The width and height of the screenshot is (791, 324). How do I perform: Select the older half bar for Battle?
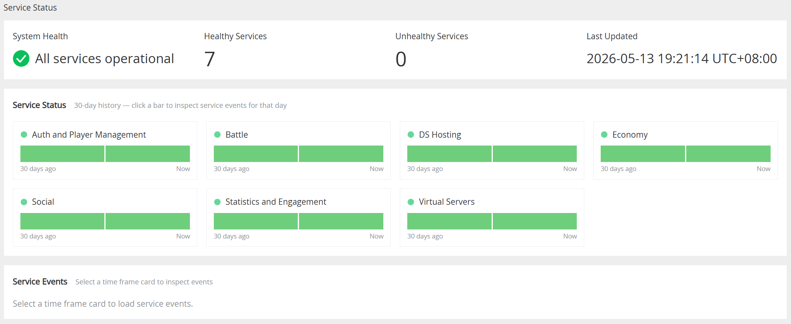(x=256, y=154)
